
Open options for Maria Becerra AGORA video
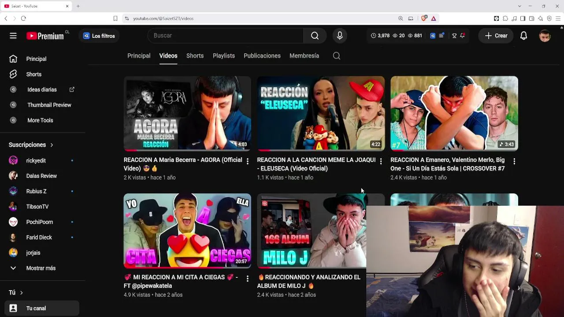(x=247, y=162)
